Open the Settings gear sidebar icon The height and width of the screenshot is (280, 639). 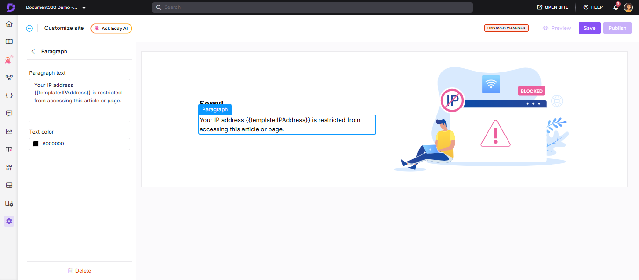pos(9,221)
